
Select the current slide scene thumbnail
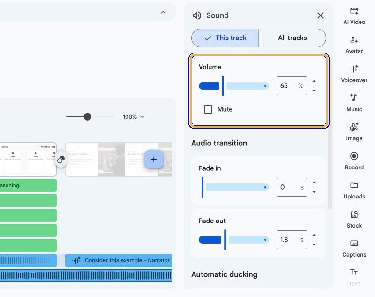click(28, 160)
